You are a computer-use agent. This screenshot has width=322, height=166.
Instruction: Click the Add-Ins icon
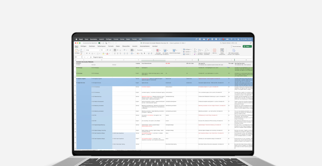click(214, 51)
